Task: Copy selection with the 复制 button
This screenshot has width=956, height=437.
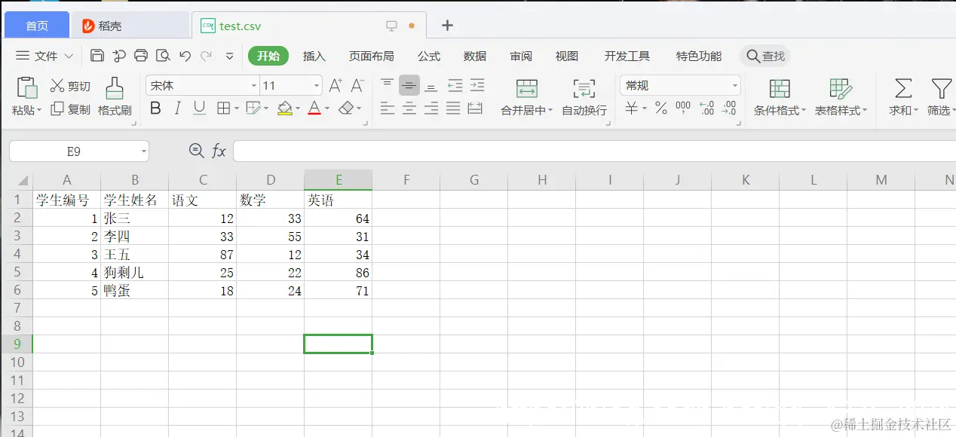Action: (x=70, y=109)
